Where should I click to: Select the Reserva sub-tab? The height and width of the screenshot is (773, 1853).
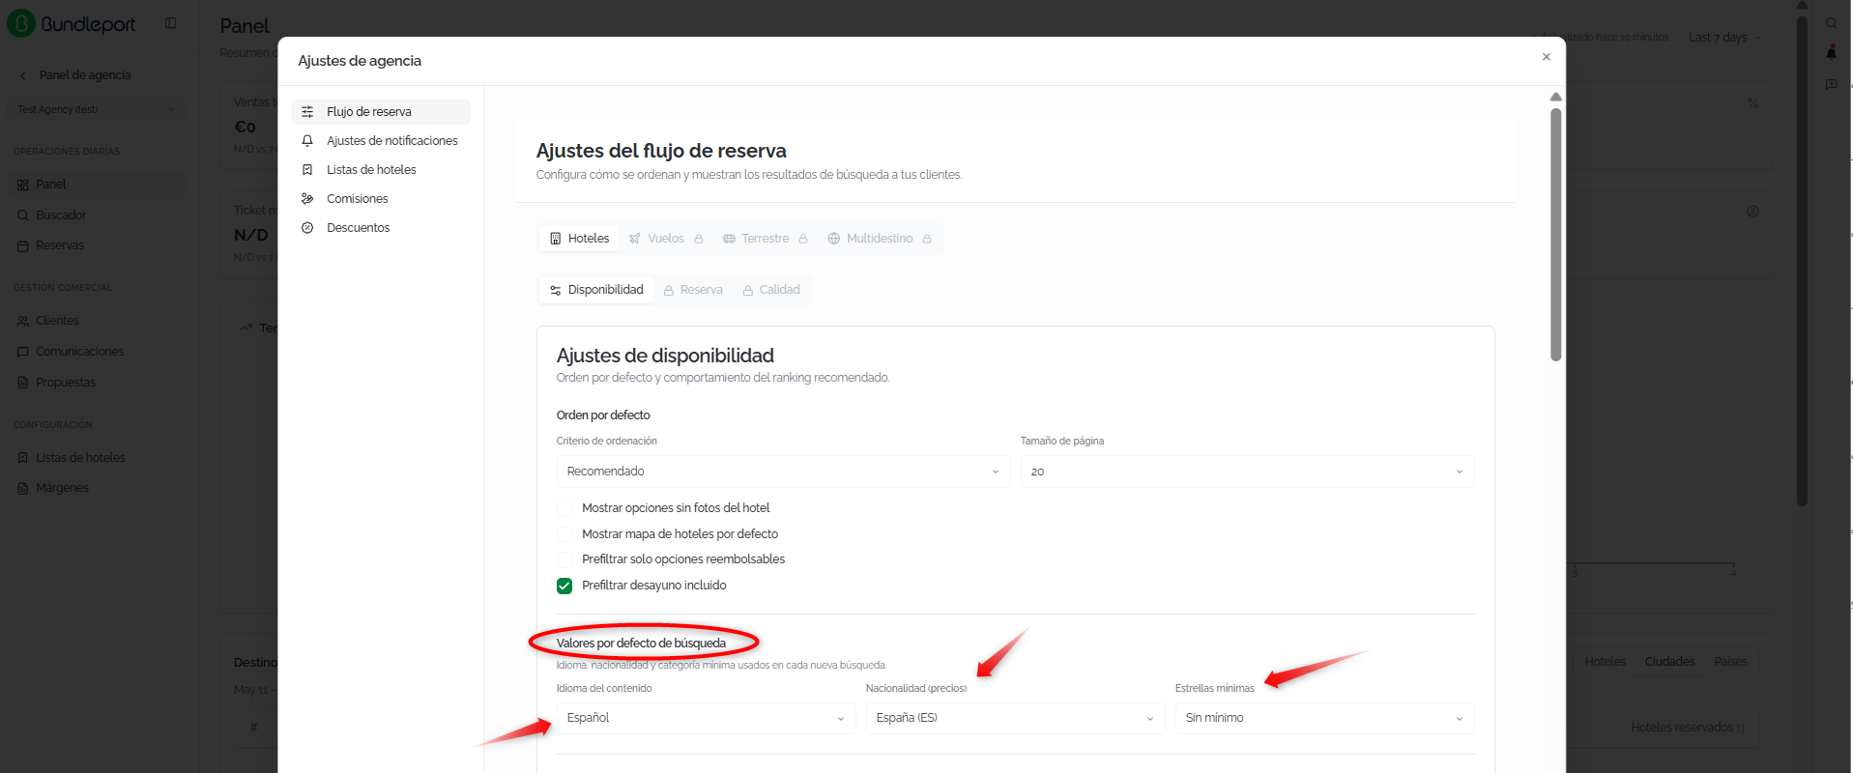[693, 290]
